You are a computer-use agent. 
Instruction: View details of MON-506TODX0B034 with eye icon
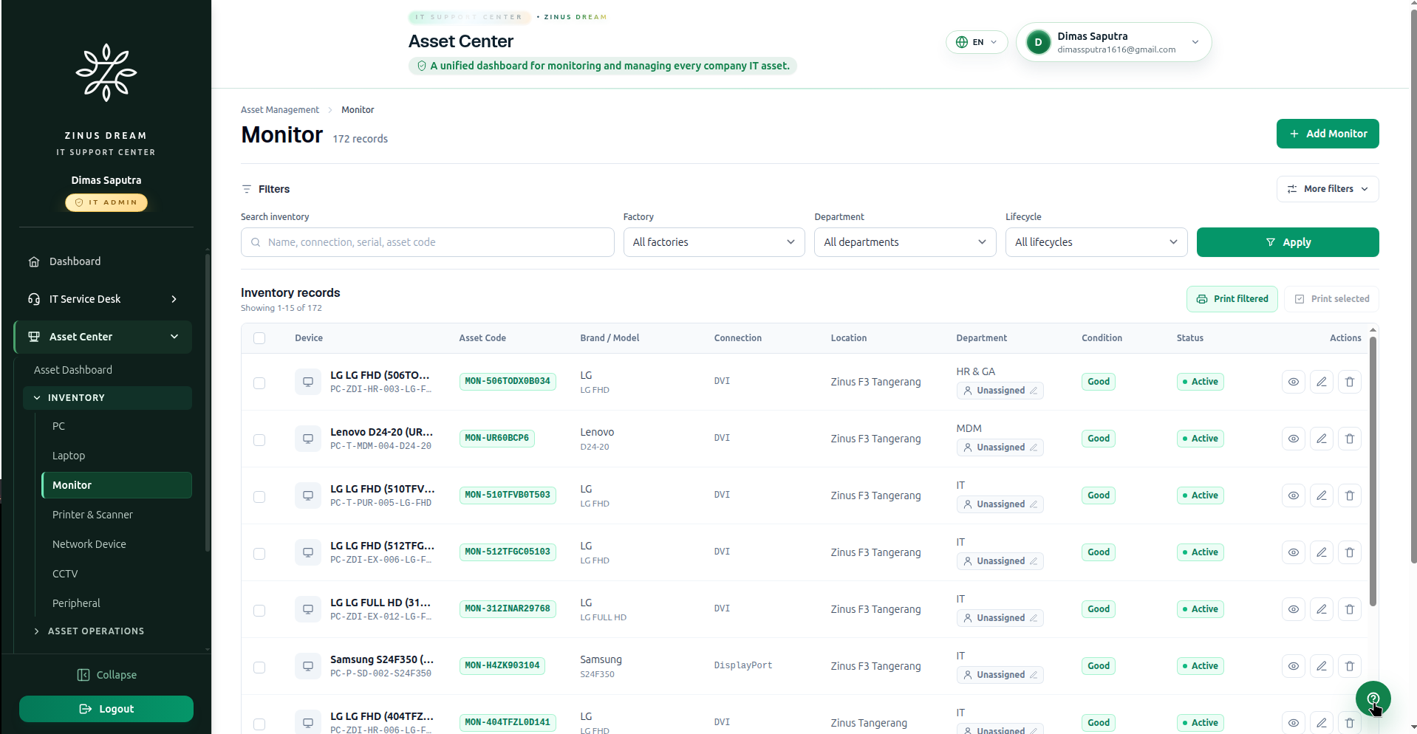(1293, 382)
